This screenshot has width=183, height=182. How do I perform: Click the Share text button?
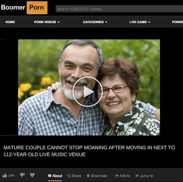click(76, 176)
